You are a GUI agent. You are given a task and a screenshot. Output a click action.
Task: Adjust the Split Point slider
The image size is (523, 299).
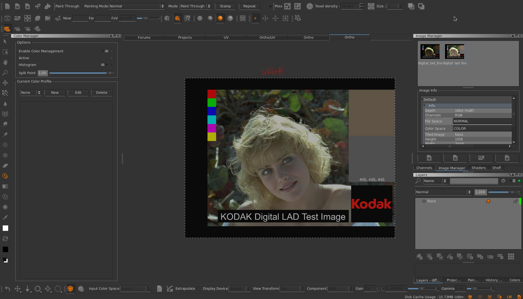(81, 73)
